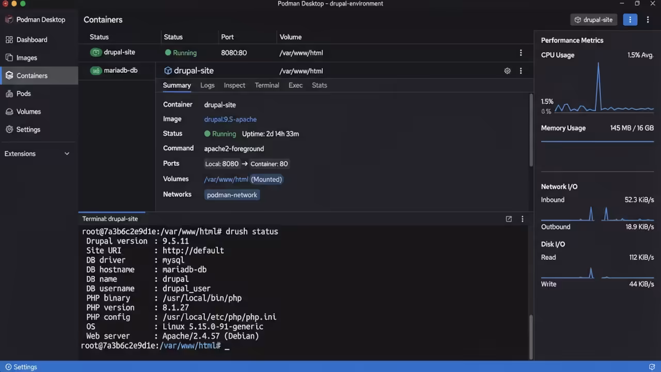
Task: Open the Containers sidebar icon
Action: click(x=9, y=75)
